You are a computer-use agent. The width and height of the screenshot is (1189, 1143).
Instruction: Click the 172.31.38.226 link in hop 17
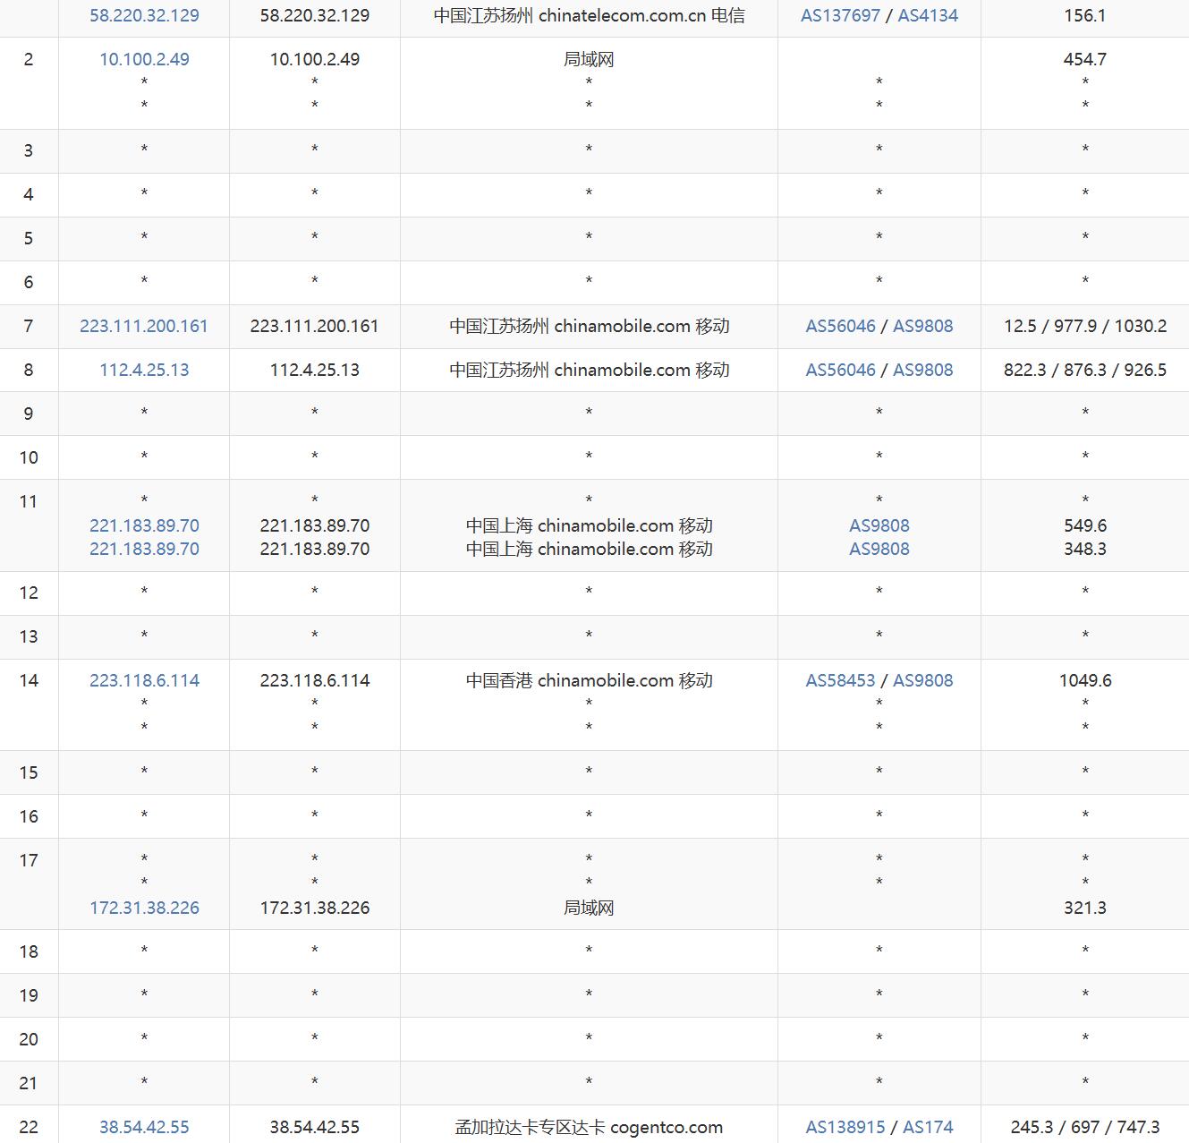click(144, 908)
